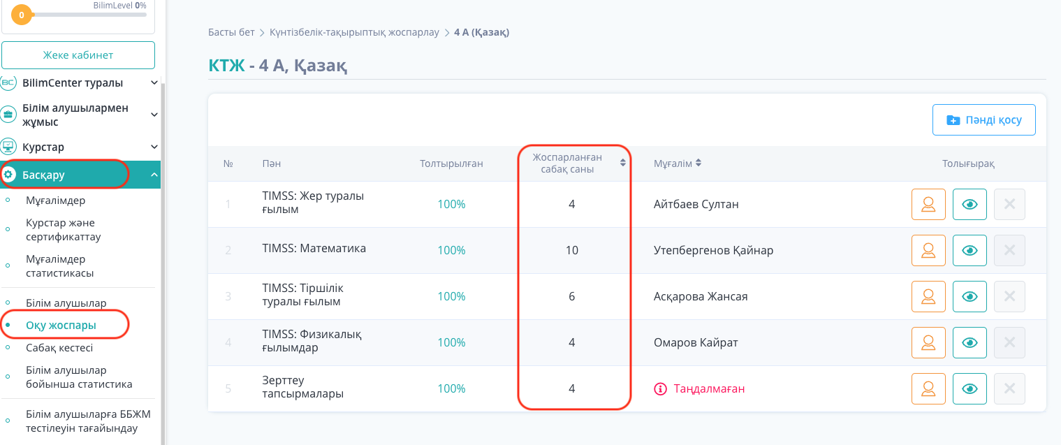The height and width of the screenshot is (445, 1061).
Task: Select Оқу жоспары menu item
Action: coord(61,326)
